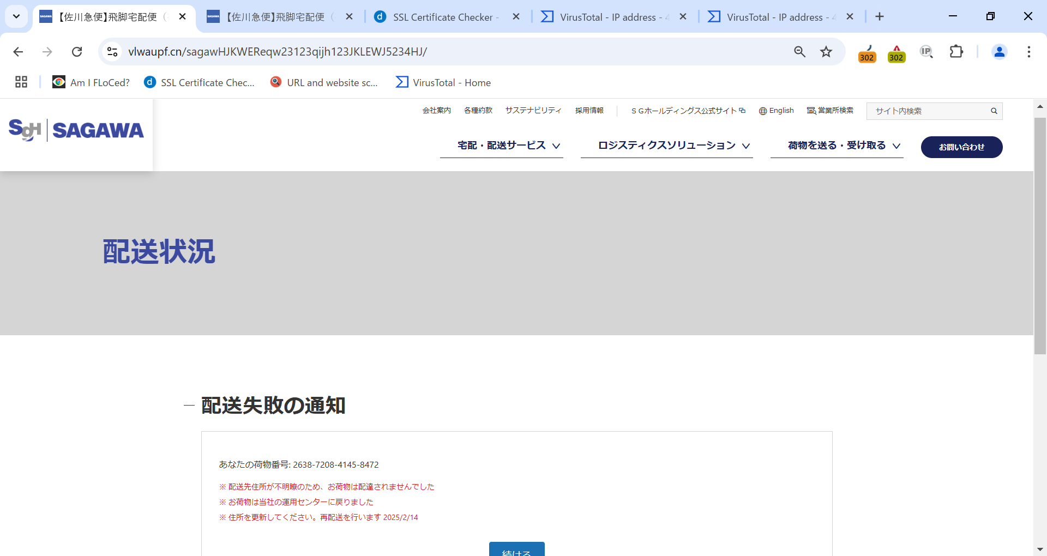Click the yellow 302 extension icon

pos(896,54)
